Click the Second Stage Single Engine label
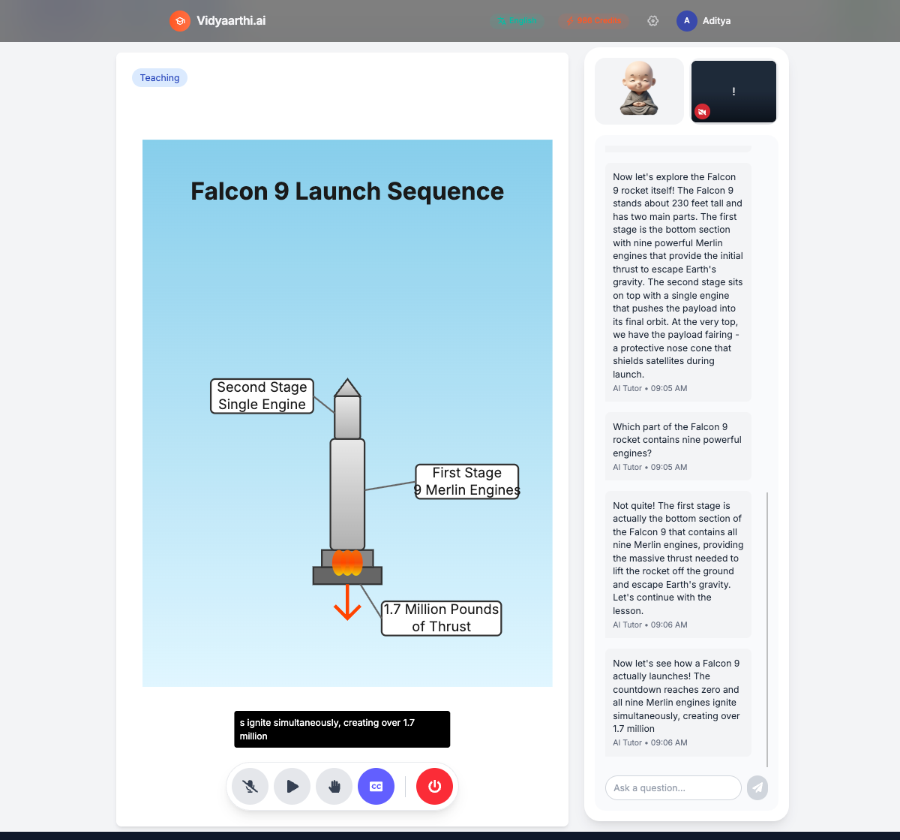The height and width of the screenshot is (840, 900). click(262, 396)
